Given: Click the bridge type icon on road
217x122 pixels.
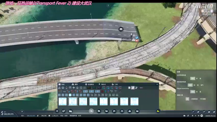Looking at the screenshot, I should [x=121, y=29].
